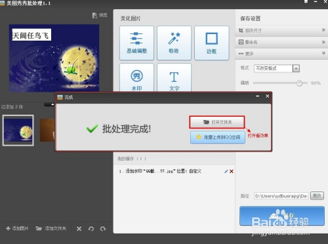Open the 特效 effects tool
328x244 pixels.
click(x=174, y=43)
